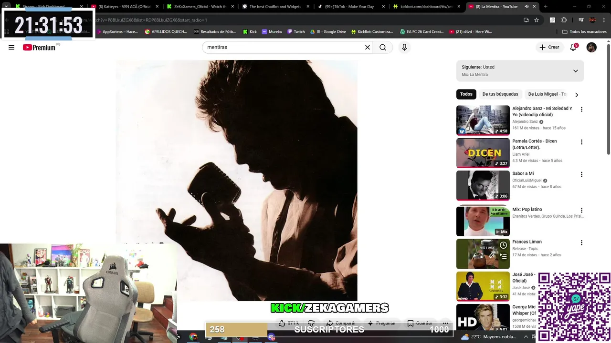The width and height of the screenshot is (611, 343).
Task: Play Pamela Cortés DICEN thumbnail
Action: coord(483,153)
